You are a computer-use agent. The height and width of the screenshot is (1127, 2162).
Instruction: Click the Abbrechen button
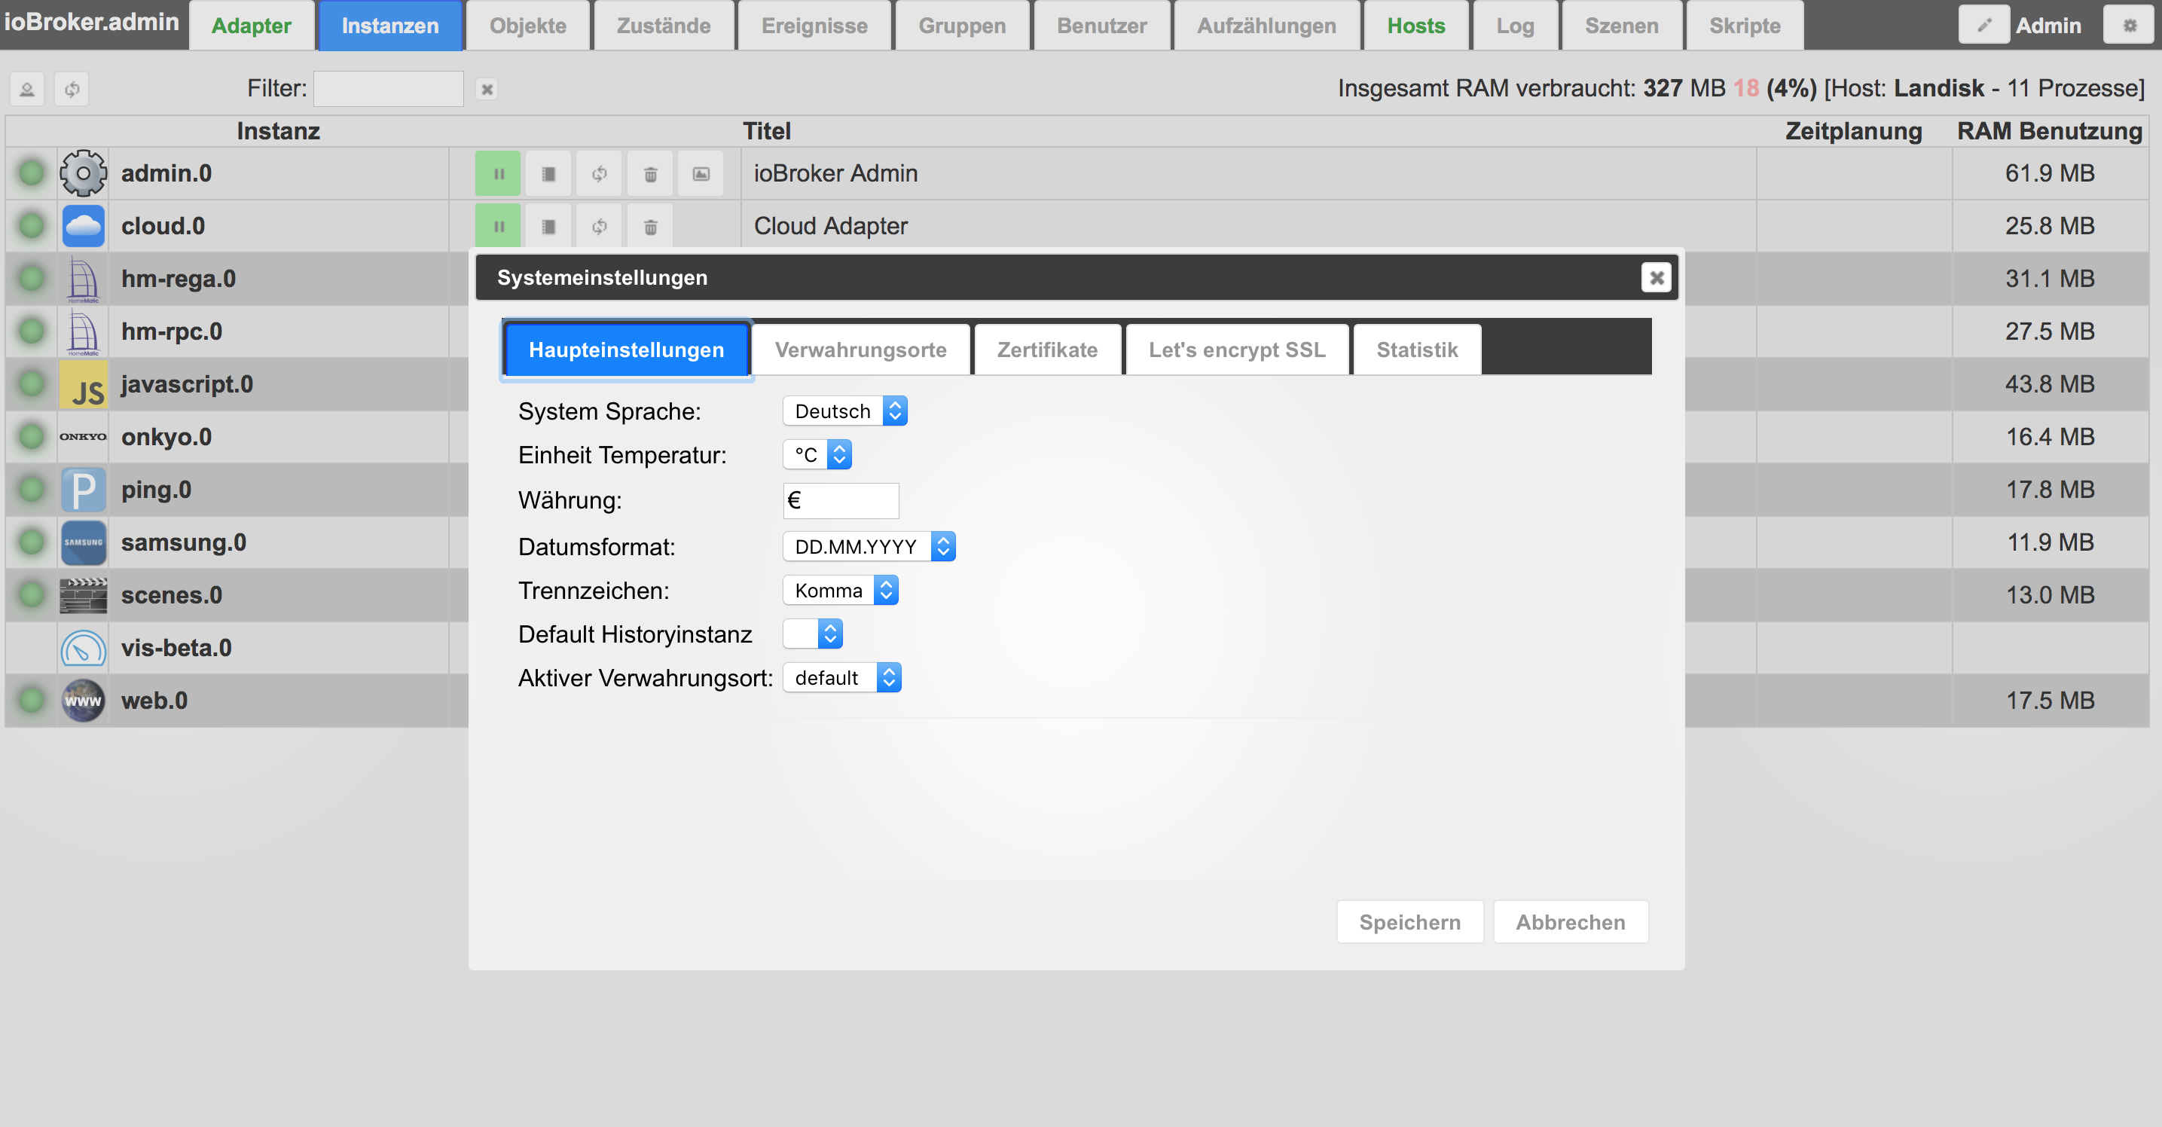point(1571,922)
